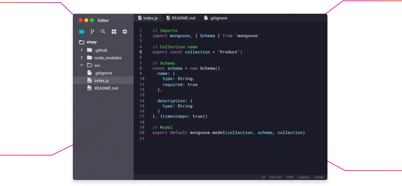Click the wispy root folder icon
This screenshot has width=402, height=186.
(x=81, y=42)
